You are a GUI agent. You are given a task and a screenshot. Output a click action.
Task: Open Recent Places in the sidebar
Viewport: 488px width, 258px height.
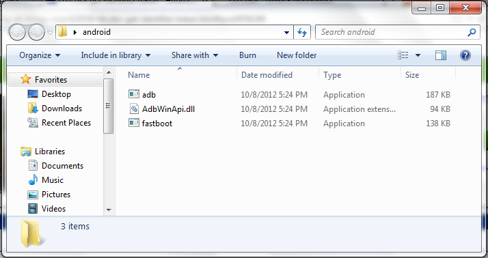(x=66, y=123)
